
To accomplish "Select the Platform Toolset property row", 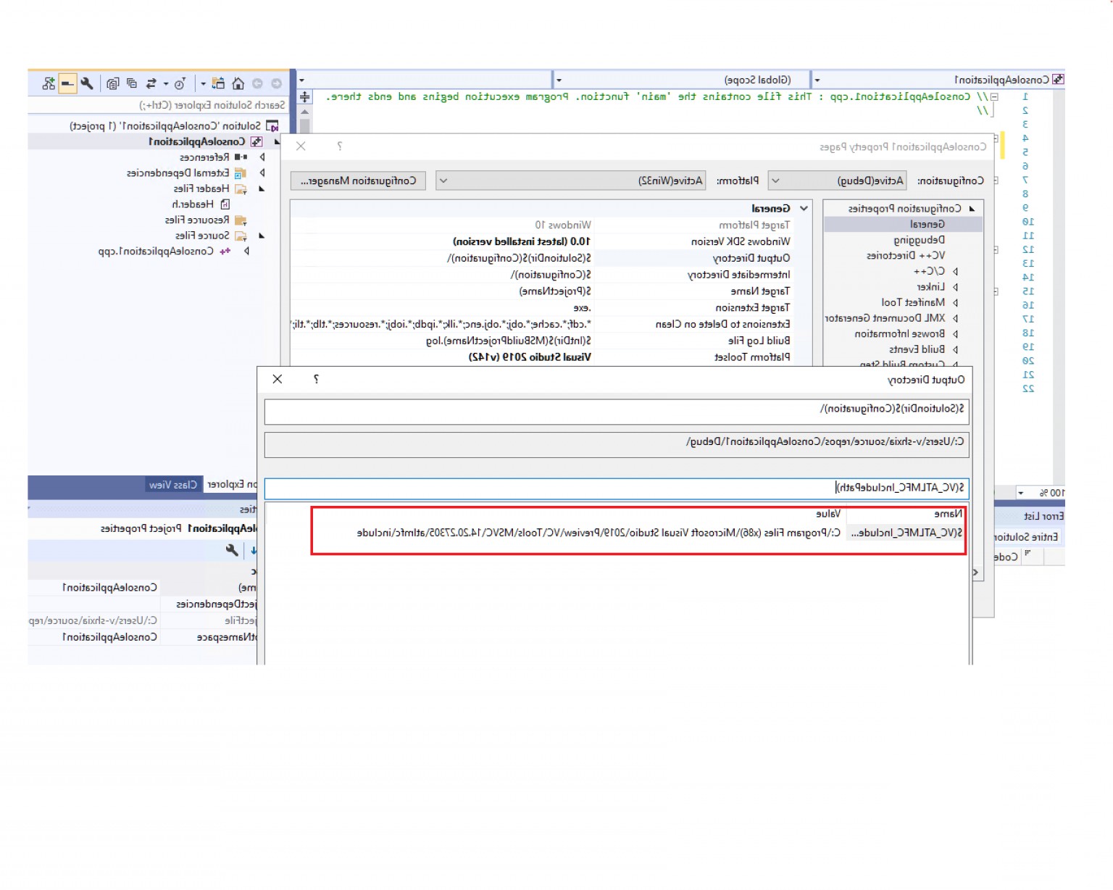I will [541, 357].
